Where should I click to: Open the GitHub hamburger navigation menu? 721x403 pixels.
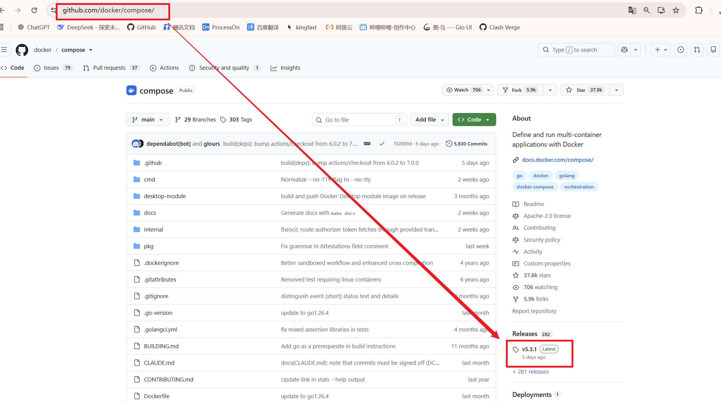coord(4,50)
